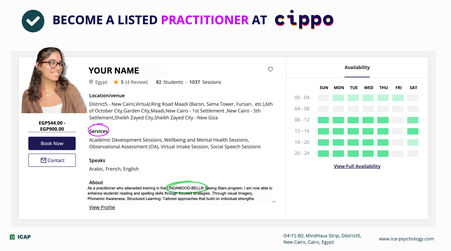Click the green checkmark circle icon
Screen dimensions: 451x251
tap(33, 21)
